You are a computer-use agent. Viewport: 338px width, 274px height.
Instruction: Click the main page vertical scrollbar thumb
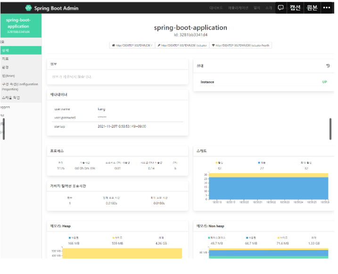[x=330, y=129]
